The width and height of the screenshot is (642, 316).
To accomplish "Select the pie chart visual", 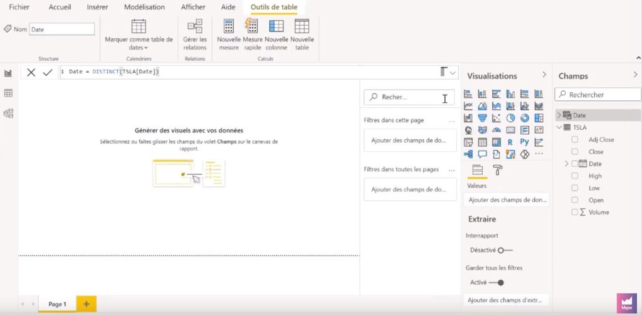I will pyautogui.click(x=510, y=118).
